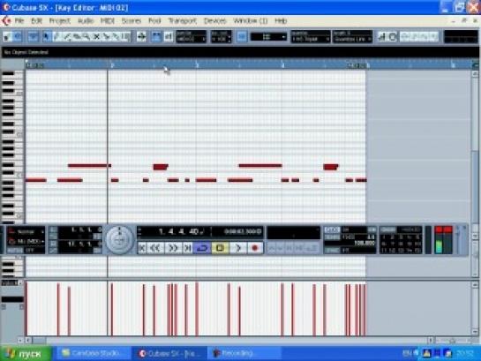Click the insert velocity value field
Viewport: 481px width, 361px height.
click(221, 36)
